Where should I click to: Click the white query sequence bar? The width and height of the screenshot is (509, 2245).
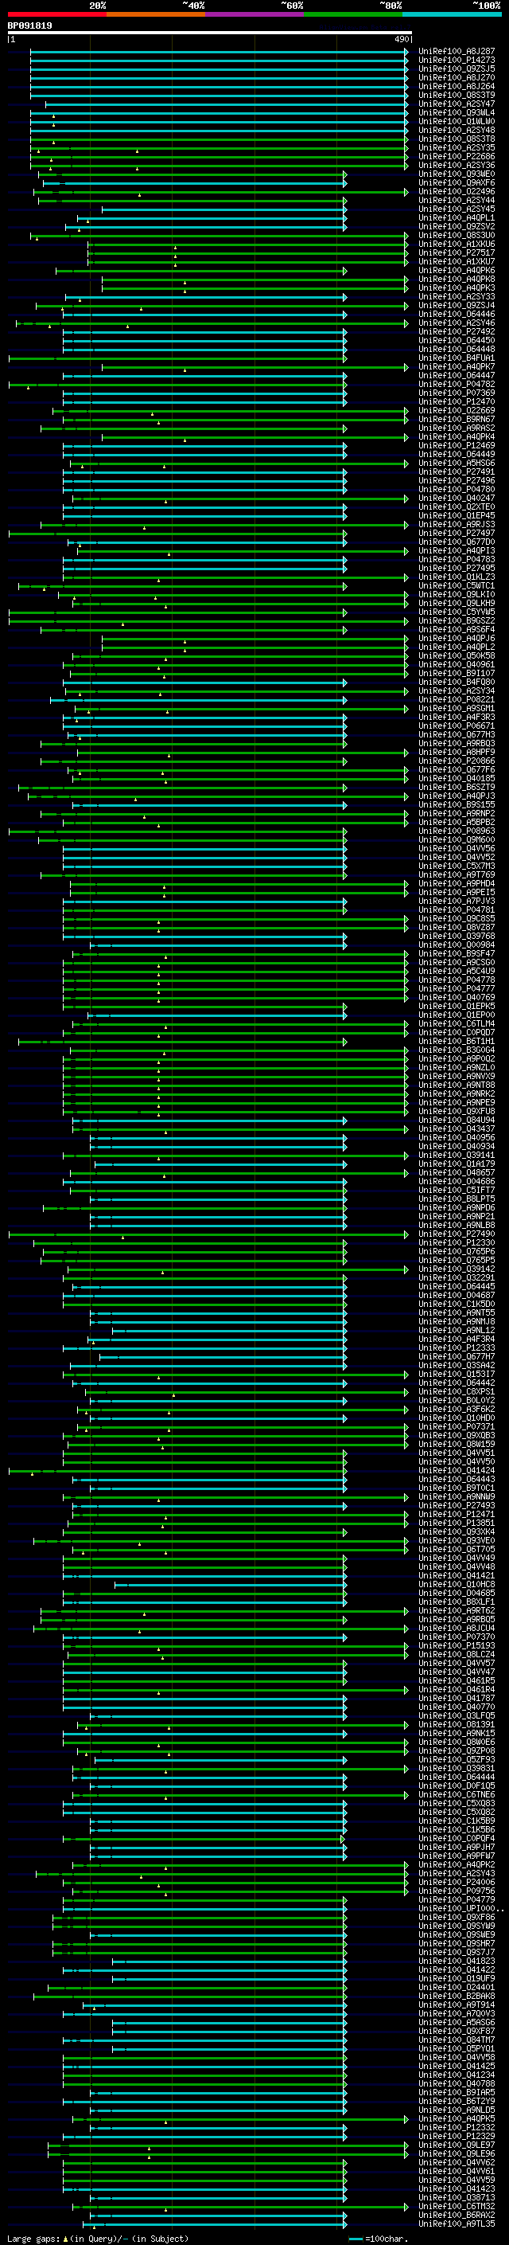(x=210, y=33)
